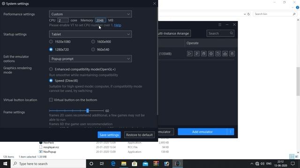Open the Add emulator more-options dots
Viewport: 300px width, 168px height.
pos(231,132)
